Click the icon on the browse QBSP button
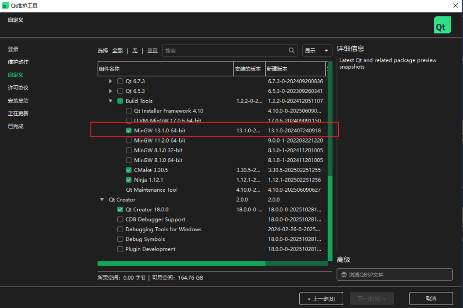Image resolution: width=463 pixels, height=308 pixels. click(x=344, y=274)
